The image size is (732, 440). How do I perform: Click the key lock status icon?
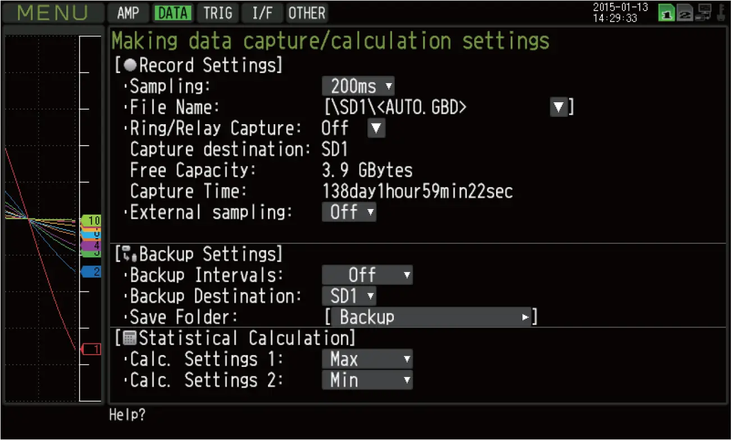click(720, 12)
